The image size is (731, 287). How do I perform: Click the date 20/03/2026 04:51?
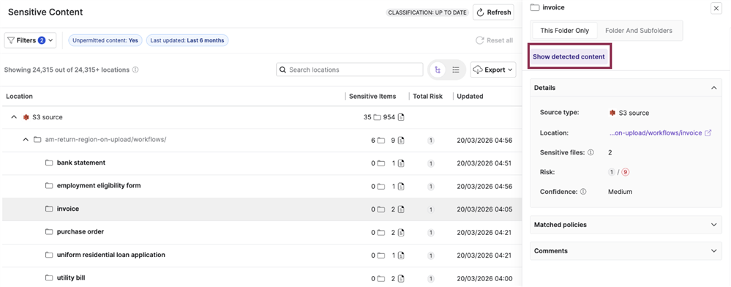pos(484,163)
